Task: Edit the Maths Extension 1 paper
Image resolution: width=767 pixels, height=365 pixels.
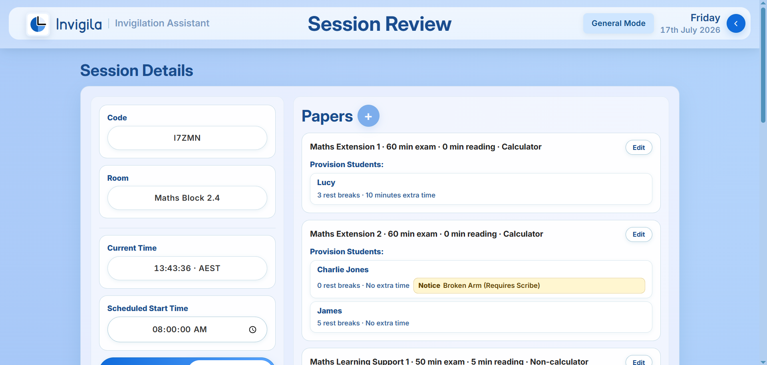Action: tap(639, 148)
